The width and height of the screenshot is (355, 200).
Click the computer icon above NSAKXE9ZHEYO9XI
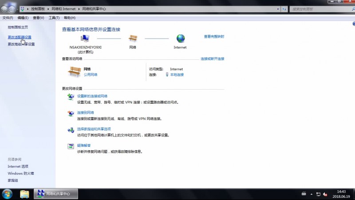(85, 39)
